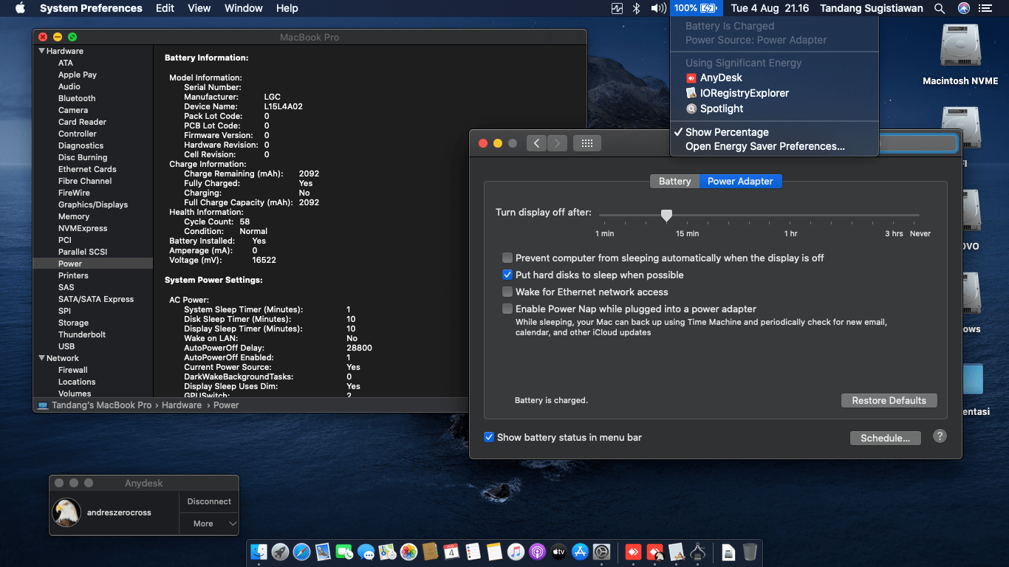Open Podcasts in the Dock
This screenshot has height=567, width=1009.
(537, 551)
